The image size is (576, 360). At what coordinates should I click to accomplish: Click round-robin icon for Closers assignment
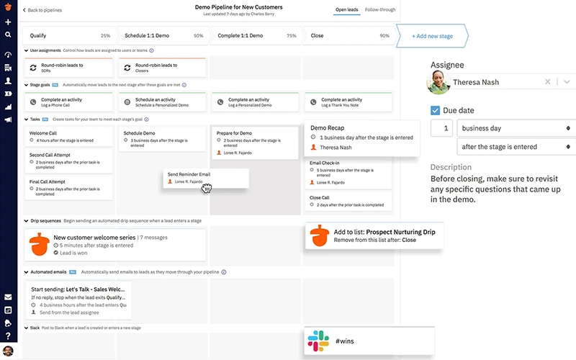[x=127, y=68]
